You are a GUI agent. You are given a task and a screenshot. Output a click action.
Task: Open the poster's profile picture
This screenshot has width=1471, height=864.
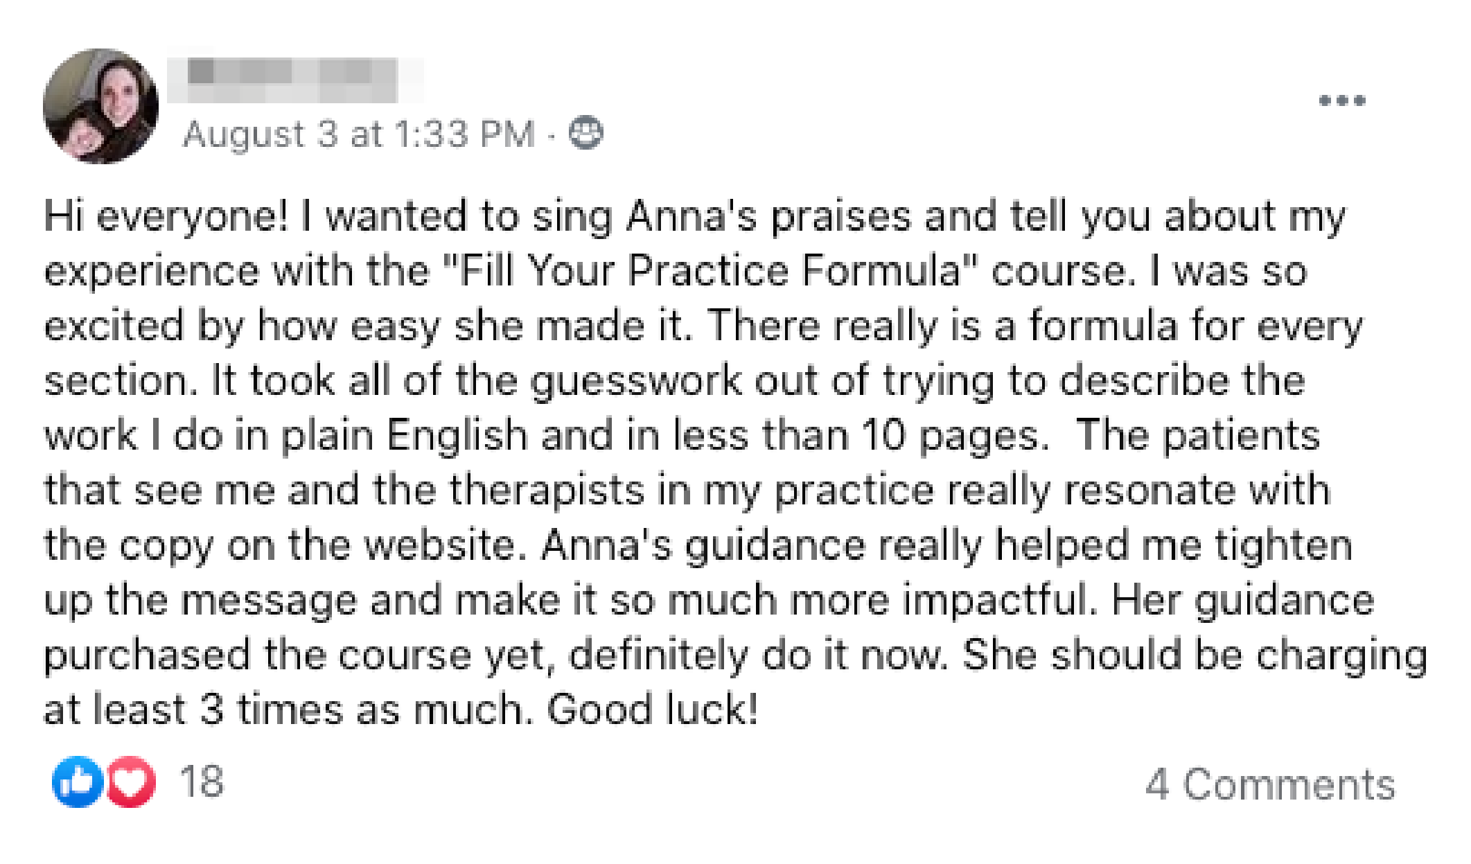[x=100, y=106]
